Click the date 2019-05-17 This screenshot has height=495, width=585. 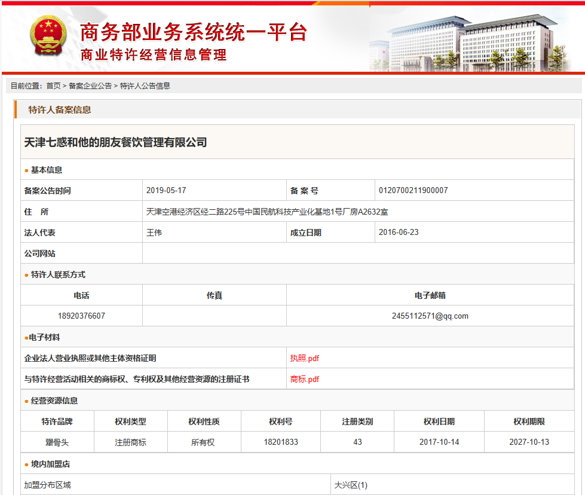pos(166,190)
